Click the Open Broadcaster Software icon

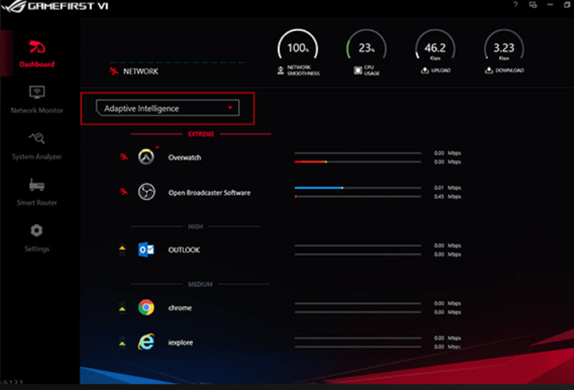pos(146,192)
